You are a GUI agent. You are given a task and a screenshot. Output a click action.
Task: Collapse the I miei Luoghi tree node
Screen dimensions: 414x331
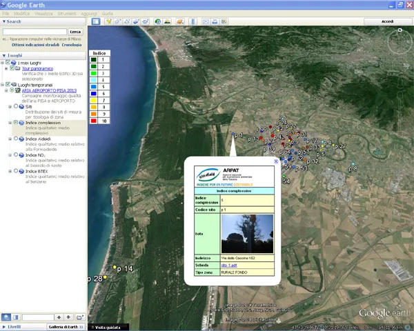tap(2, 63)
